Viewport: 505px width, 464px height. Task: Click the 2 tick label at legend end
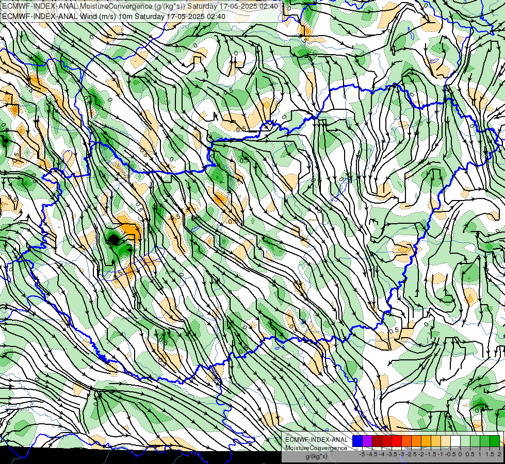(x=499, y=454)
